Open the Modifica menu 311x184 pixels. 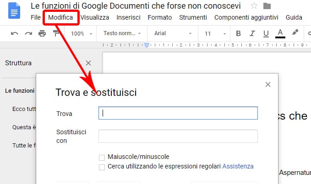pos(60,18)
